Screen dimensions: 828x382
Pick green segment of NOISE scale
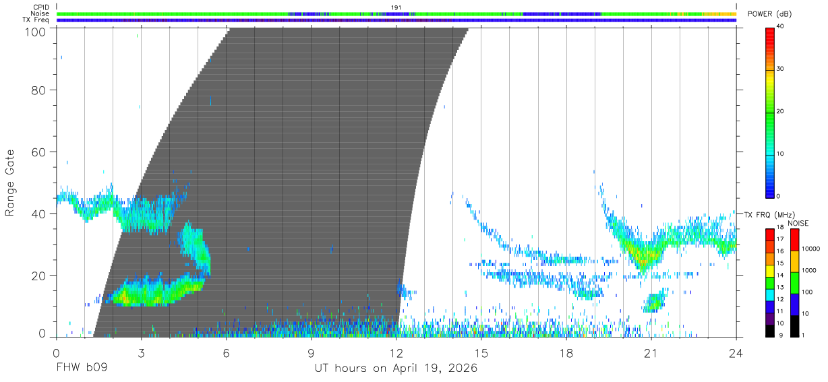coord(794,283)
